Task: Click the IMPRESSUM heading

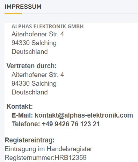Action: (x=23, y=7)
